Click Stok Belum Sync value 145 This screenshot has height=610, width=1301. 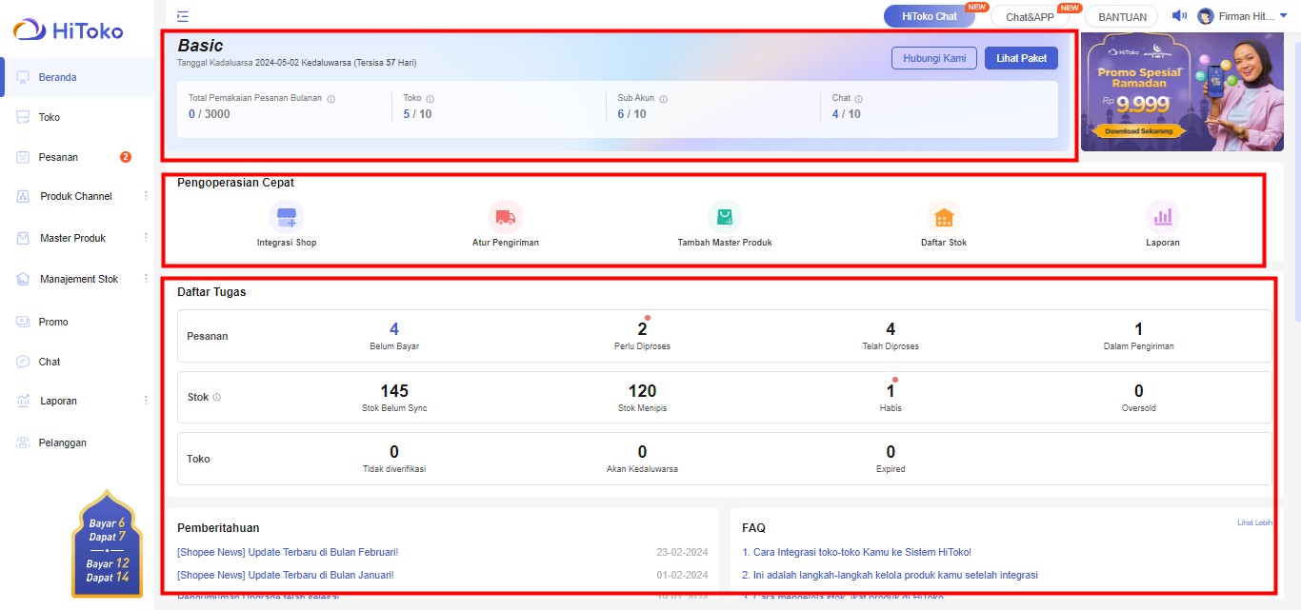[394, 391]
